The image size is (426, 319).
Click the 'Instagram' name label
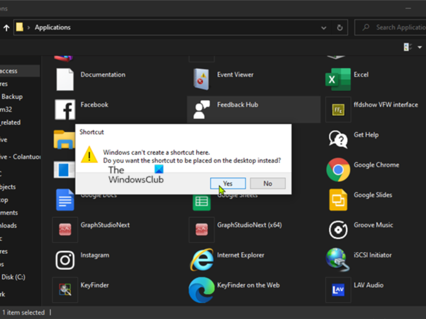click(x=95, y=255)
